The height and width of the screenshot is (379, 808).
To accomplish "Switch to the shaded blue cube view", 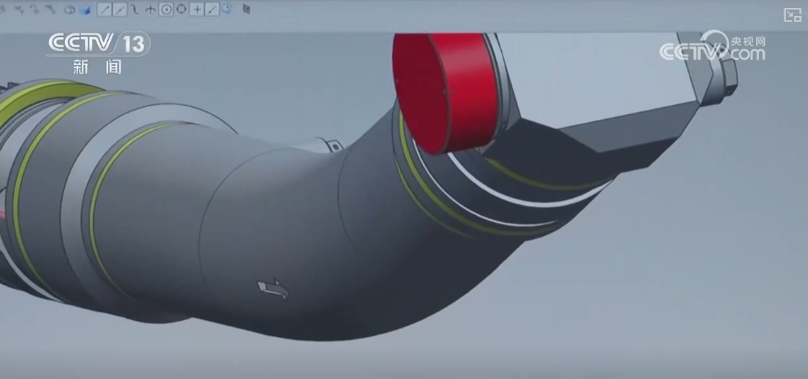I will (84, 10).
